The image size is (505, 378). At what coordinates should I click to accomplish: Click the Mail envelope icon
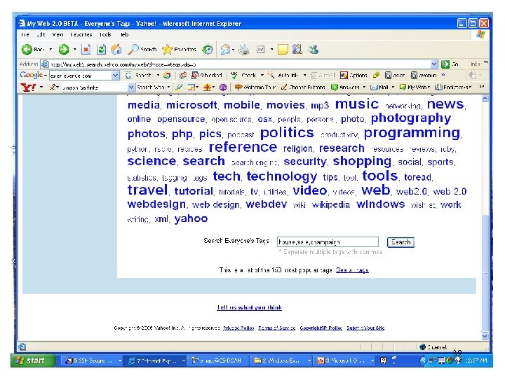pyautogui.click(x=225, y=50)
